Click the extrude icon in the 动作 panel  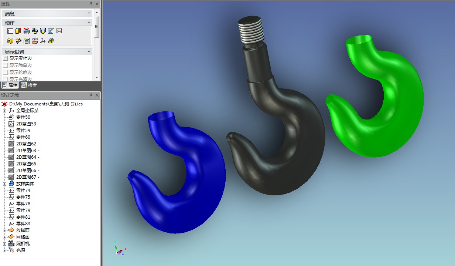tap(18, 31)
